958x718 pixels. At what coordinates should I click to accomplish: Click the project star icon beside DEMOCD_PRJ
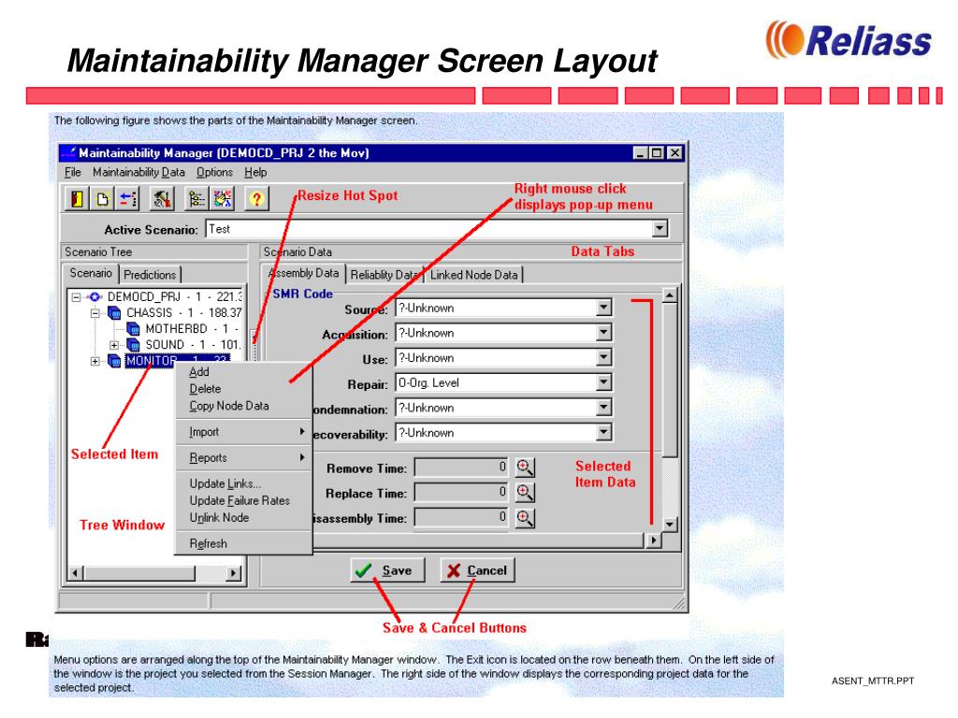tap(94, 297)
